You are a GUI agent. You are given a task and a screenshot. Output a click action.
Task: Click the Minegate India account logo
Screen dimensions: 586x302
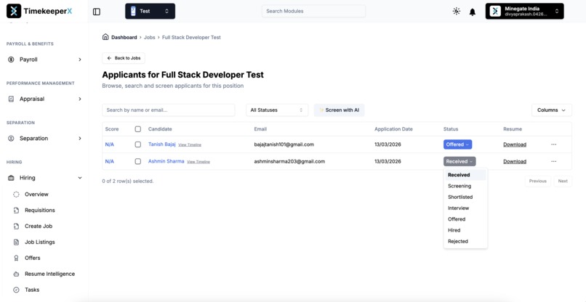click(495, 11)
